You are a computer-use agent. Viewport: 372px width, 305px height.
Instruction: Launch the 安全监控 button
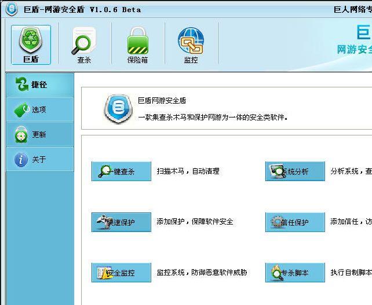[121, 273]
